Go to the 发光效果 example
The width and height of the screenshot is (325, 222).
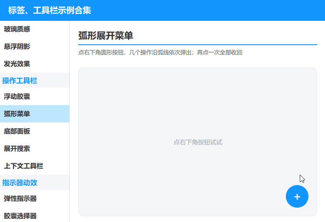[x=35, y=64]
